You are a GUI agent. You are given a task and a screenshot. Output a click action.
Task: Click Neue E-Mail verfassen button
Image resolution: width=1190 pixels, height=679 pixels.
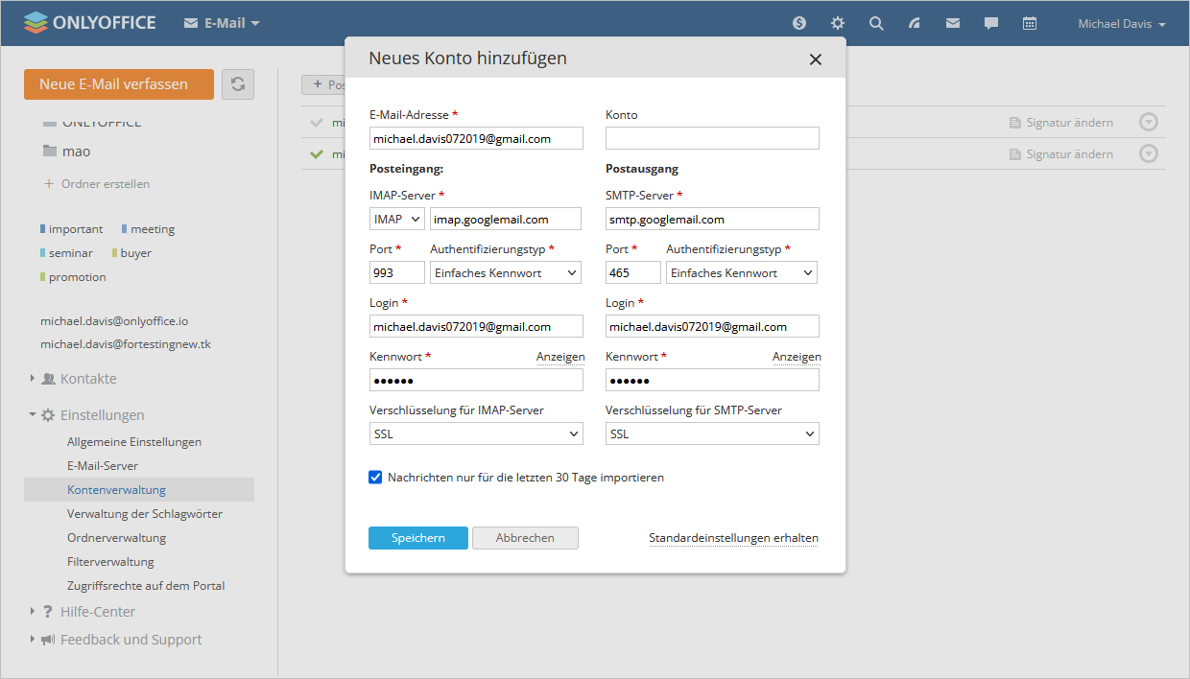click(119, 84)
